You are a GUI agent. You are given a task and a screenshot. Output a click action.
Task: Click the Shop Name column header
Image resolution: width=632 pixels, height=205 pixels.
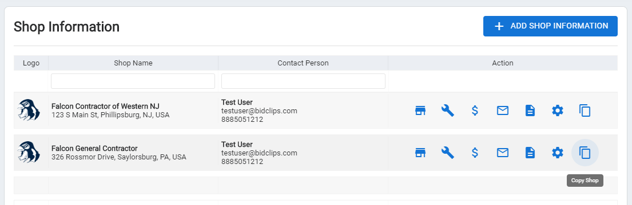coord(133,63)
